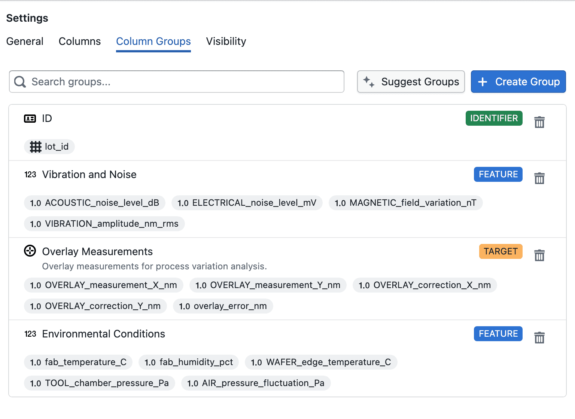Click the target icon beside Overlay Measurements
Image resolution: width=575 pixels, height=419 pixels.
coord(30,251)
